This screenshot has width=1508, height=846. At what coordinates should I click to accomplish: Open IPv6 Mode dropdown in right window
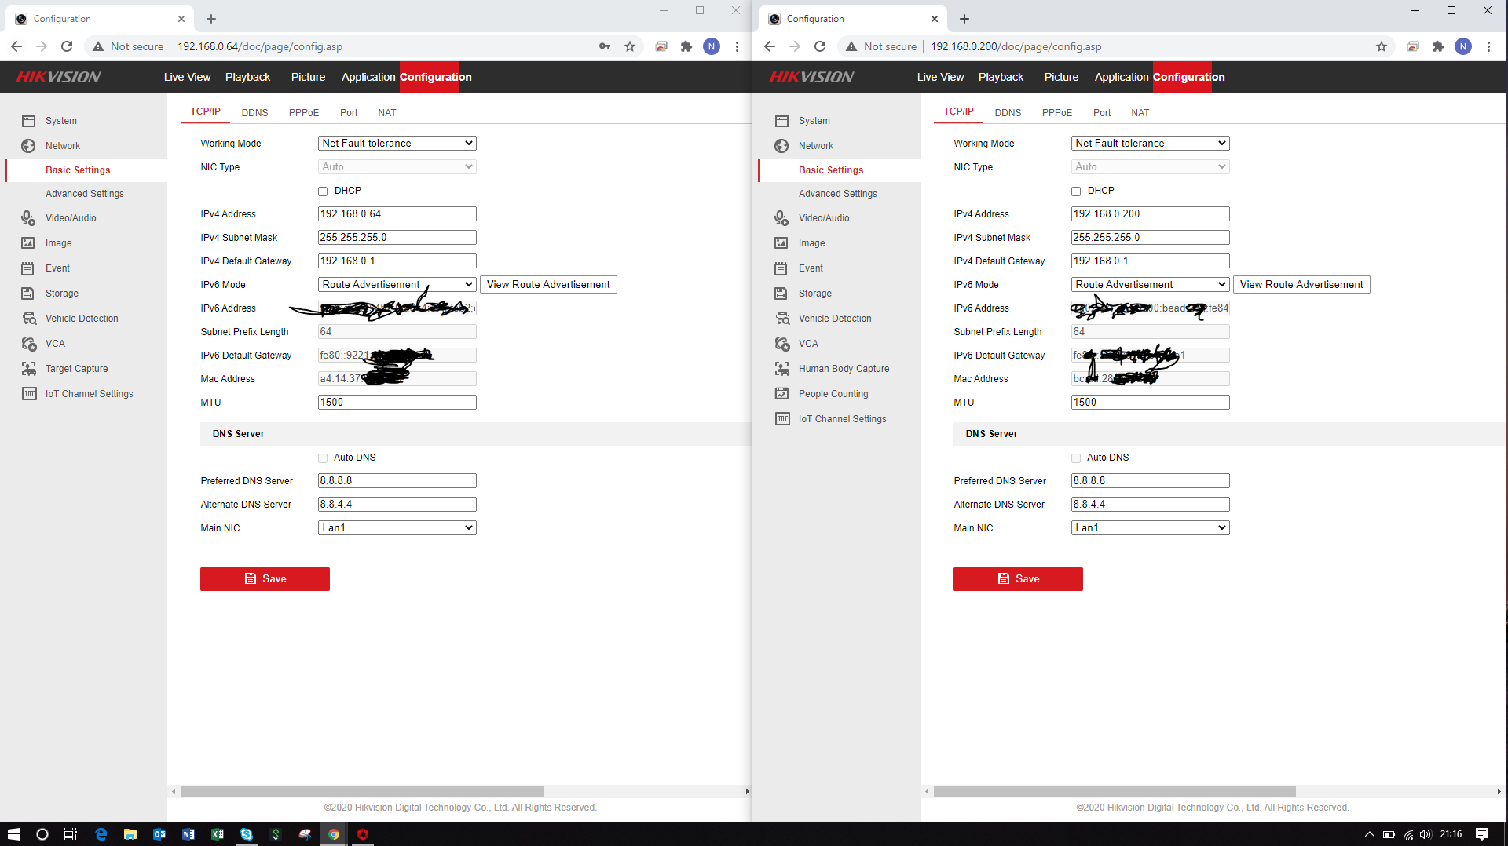(1150, 285)
